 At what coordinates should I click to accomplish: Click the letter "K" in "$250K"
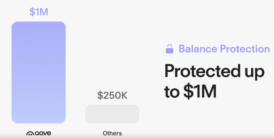[124, 95]
